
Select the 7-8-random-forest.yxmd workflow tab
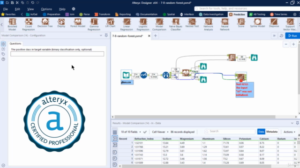point(127,36)
